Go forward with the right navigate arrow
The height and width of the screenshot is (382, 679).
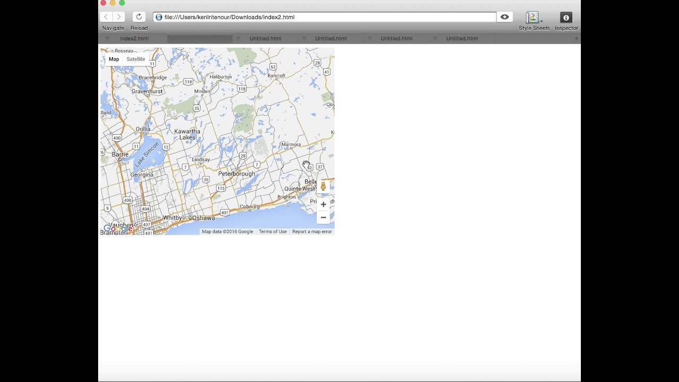pyautogui.click(x=119, y=17)
